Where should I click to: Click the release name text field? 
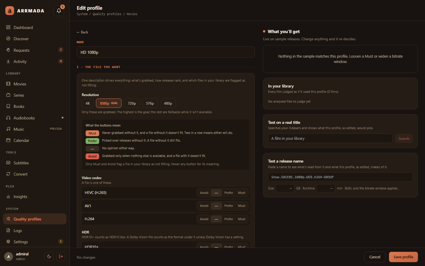[340, 177]
